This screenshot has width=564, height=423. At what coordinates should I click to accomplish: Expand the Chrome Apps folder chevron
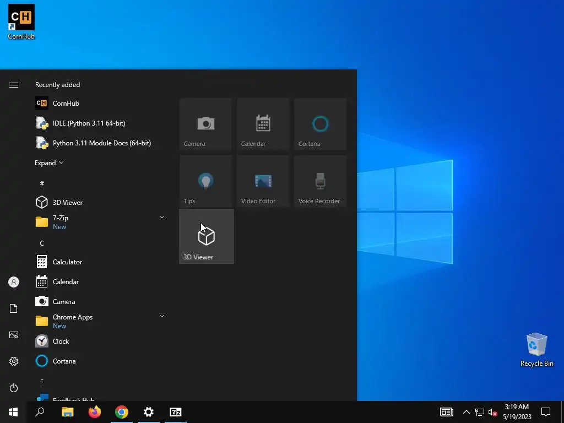click(x=162, y=317)
